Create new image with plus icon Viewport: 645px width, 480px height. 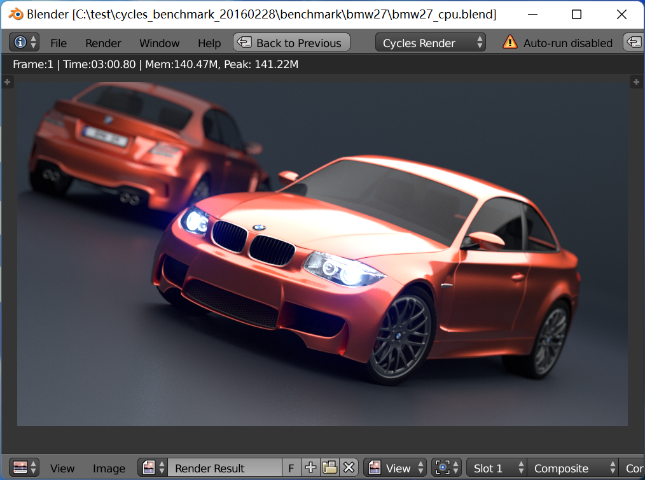310,468
